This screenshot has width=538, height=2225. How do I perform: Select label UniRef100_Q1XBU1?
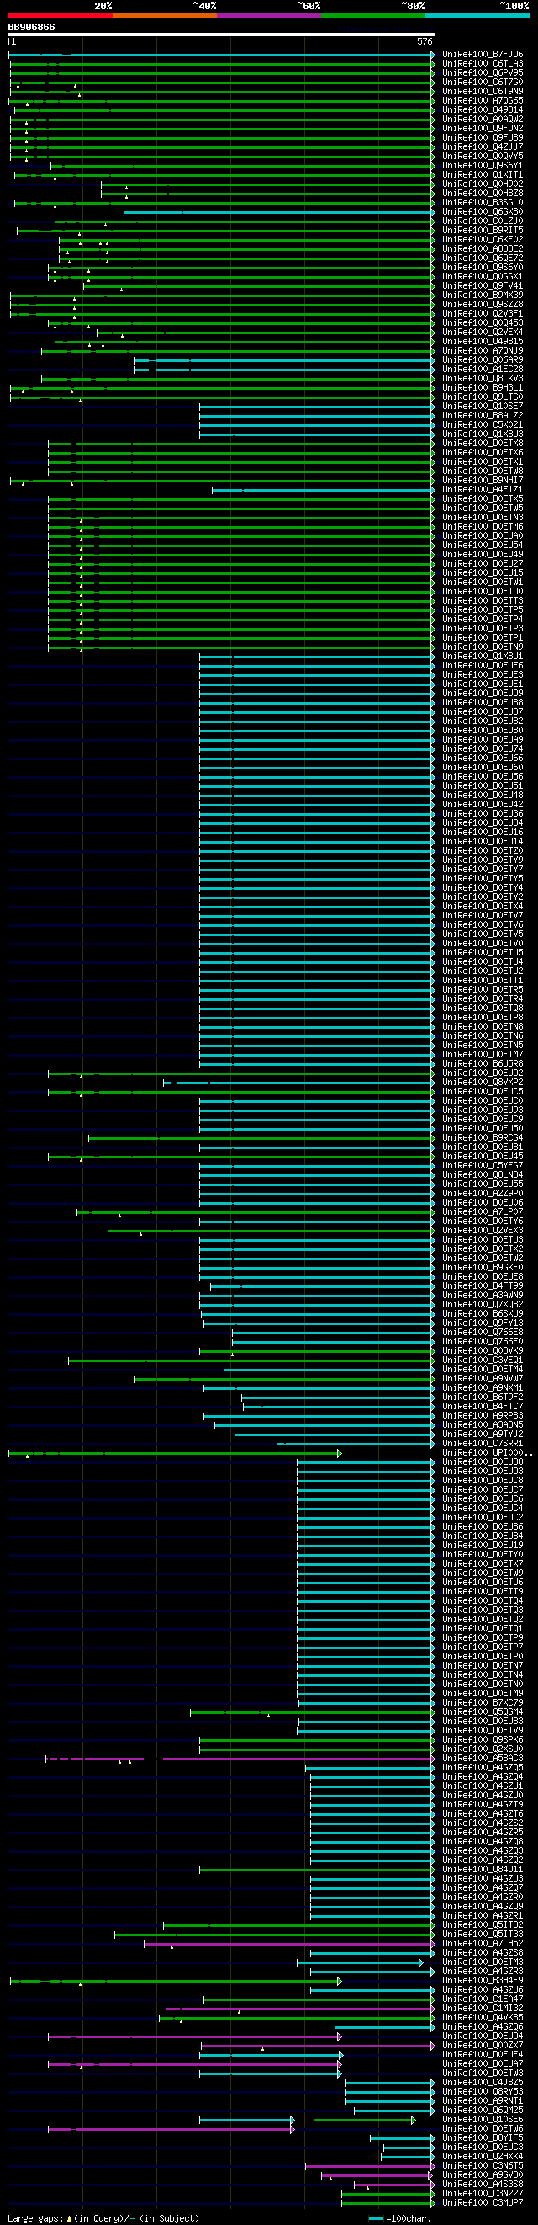pos(483,657)
